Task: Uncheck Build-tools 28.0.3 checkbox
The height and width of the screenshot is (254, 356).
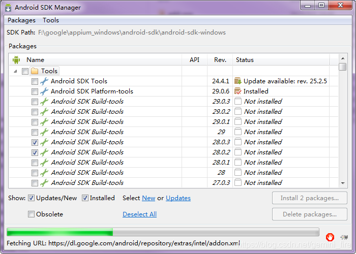Action: [35, 142]
